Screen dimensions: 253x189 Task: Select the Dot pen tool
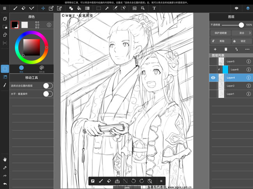(32, 8)
